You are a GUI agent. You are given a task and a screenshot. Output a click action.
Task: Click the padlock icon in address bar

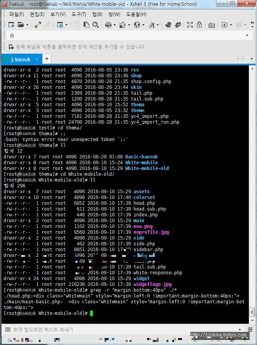coord(12,36)
